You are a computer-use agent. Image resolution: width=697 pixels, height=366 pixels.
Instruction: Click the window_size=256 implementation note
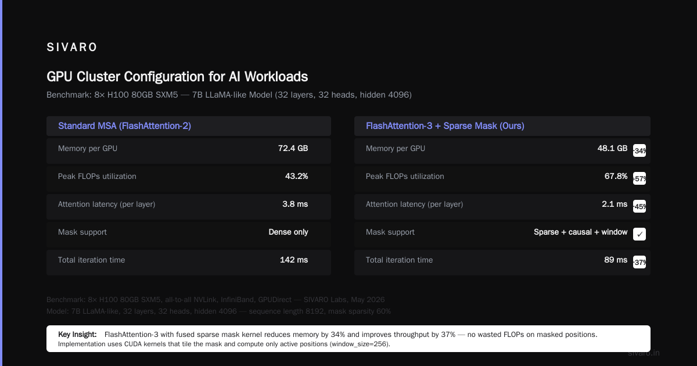[x=224, y=345]
